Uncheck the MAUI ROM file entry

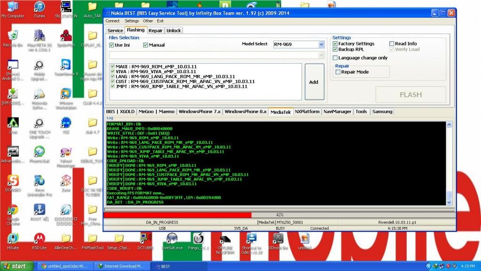pyautogui.click(x=113, y=67)
